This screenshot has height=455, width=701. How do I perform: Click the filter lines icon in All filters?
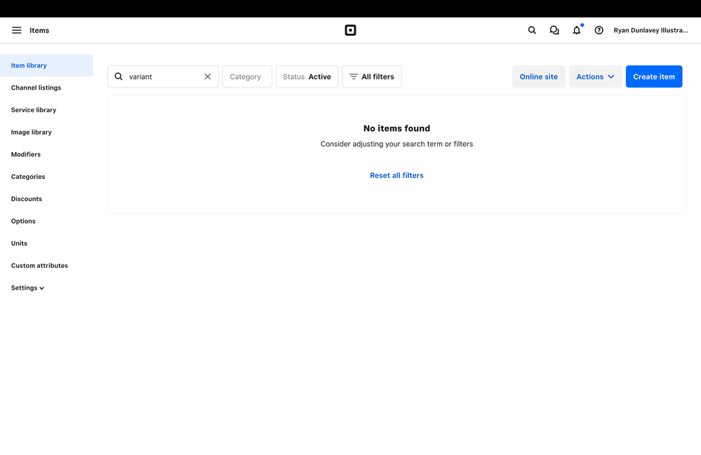point(354,76)
